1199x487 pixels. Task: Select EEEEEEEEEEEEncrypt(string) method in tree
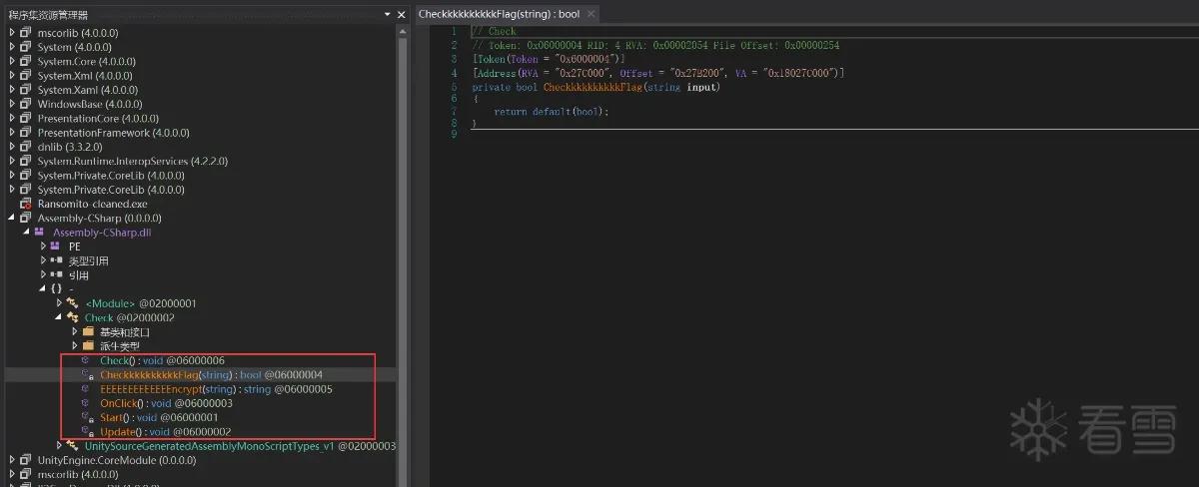(217, 388)
